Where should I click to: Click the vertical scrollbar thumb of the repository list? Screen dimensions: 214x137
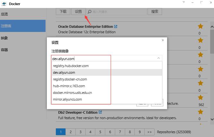tap(212, 42)
